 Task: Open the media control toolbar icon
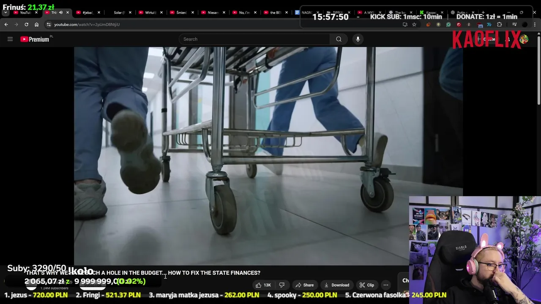[514, 24]
